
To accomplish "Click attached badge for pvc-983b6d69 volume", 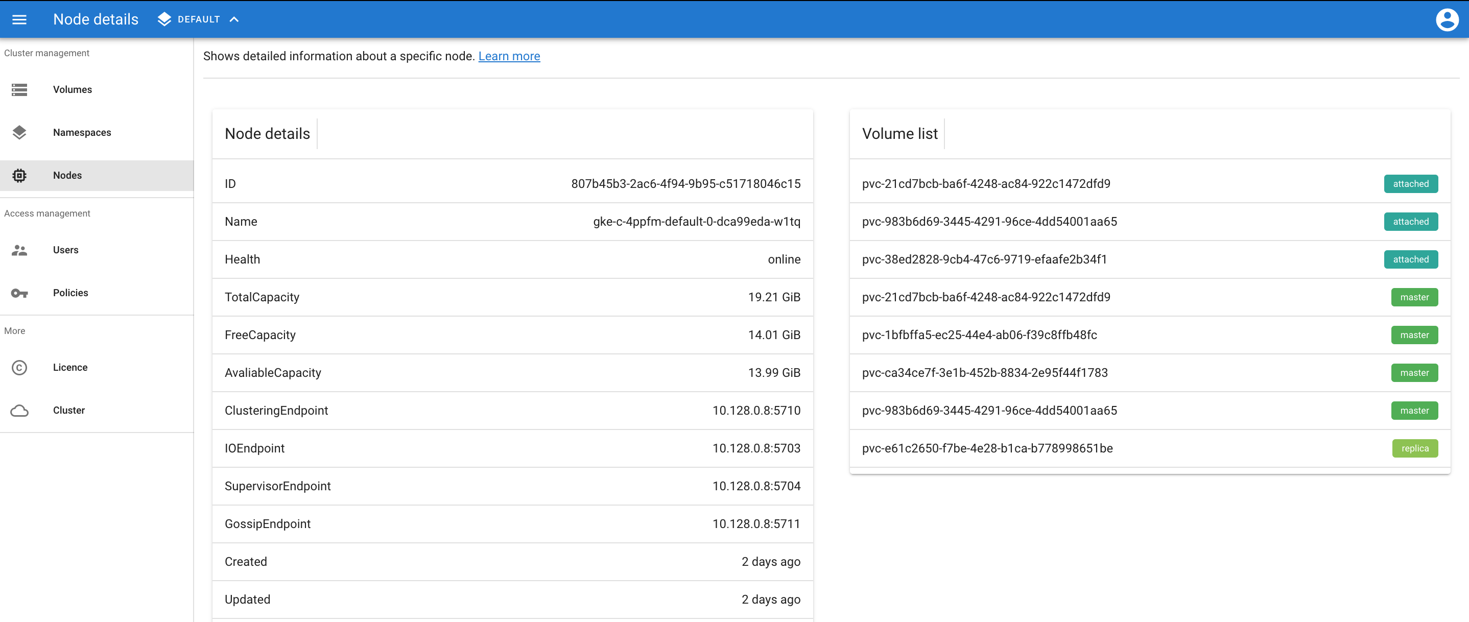I will coord(1410,222).
